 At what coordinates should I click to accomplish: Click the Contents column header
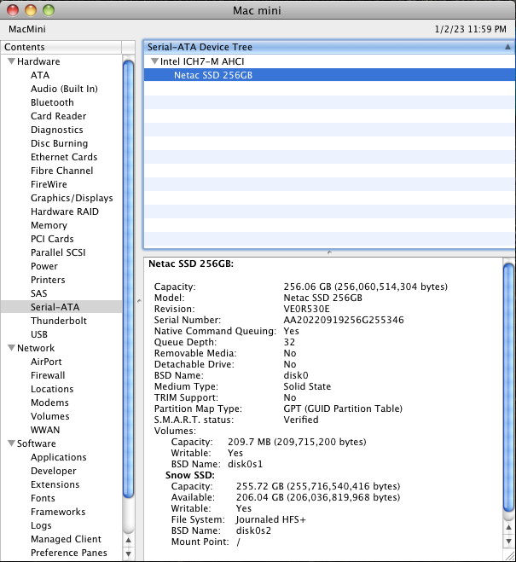click(x=61, y=47)
